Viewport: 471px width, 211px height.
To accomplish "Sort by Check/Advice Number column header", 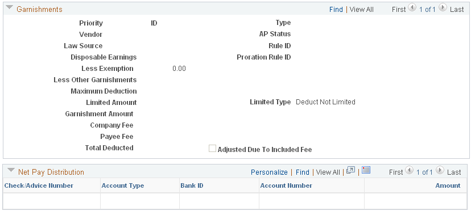I will (39, 185).
